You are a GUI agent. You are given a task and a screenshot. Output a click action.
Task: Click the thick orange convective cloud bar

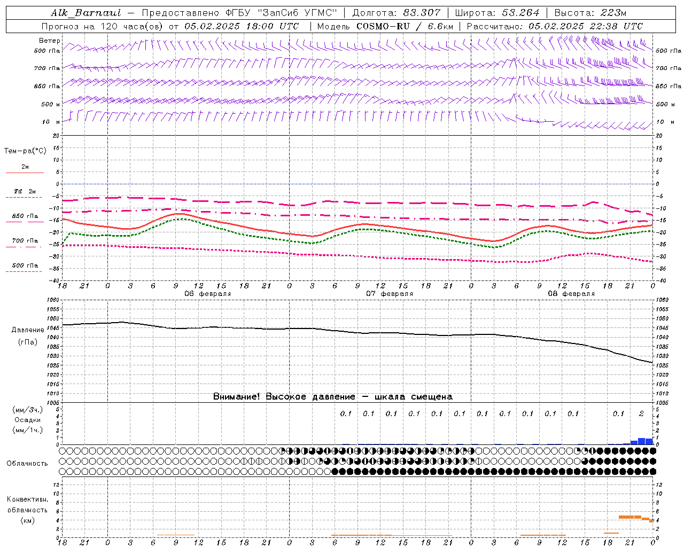(630, 517)
